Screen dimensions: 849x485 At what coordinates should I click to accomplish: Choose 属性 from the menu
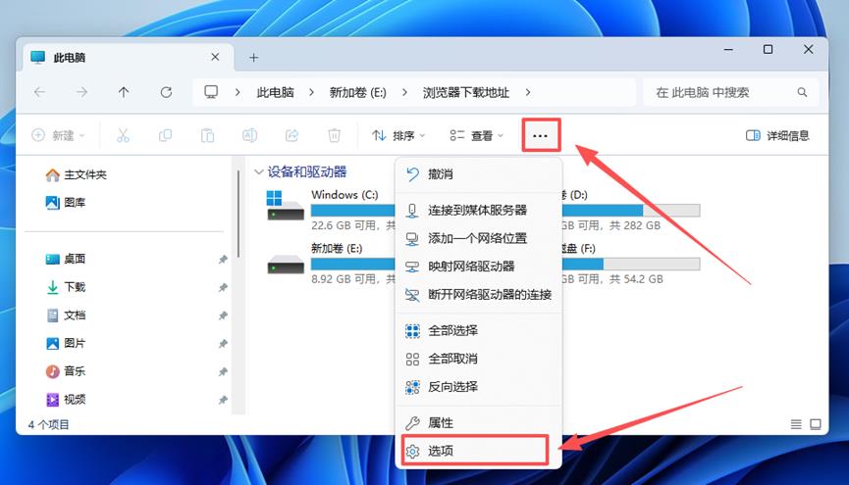(479, 423)
